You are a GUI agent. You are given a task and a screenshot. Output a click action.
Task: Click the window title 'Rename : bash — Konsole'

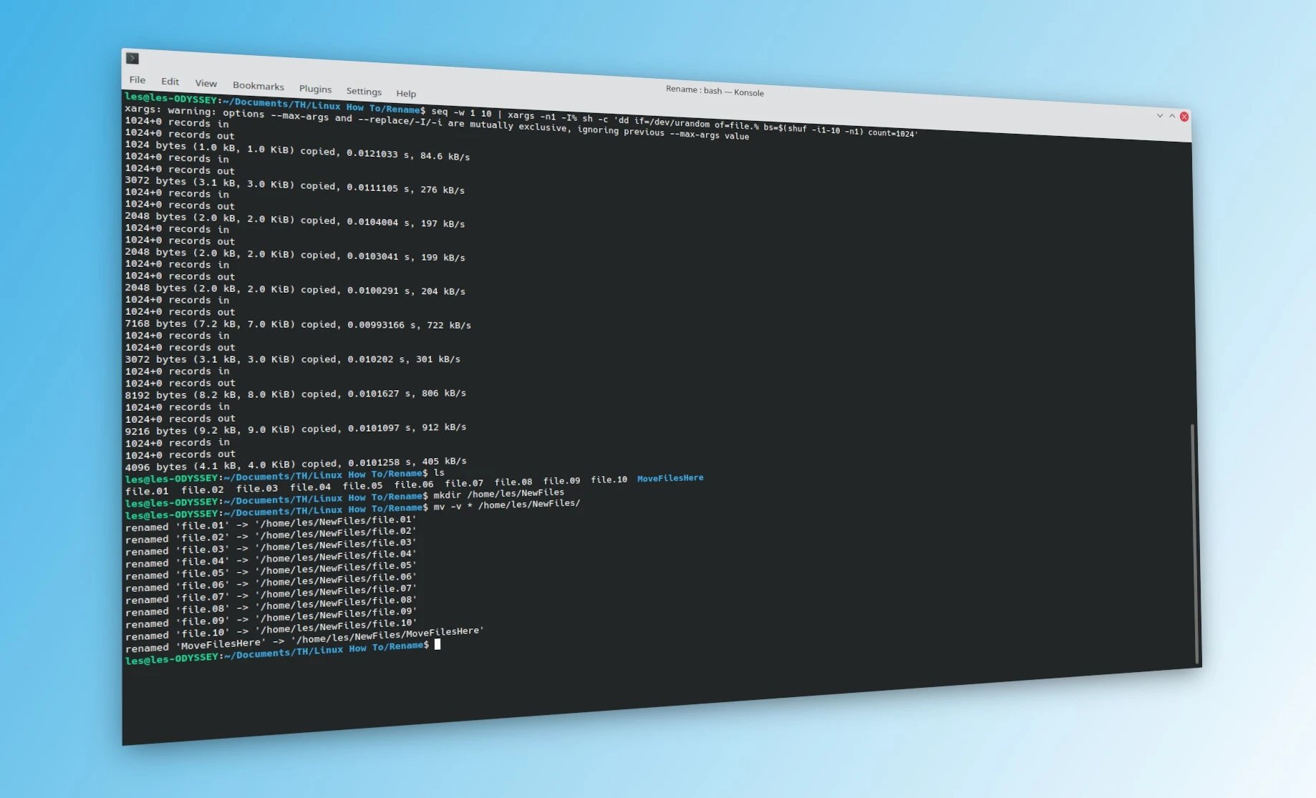point(715,91)
